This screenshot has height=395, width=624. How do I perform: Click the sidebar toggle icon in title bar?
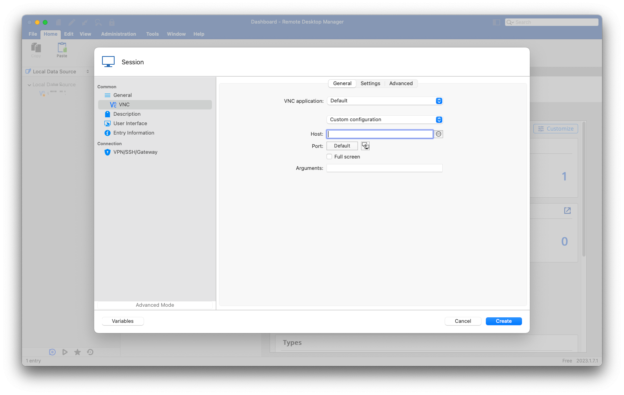496,22
